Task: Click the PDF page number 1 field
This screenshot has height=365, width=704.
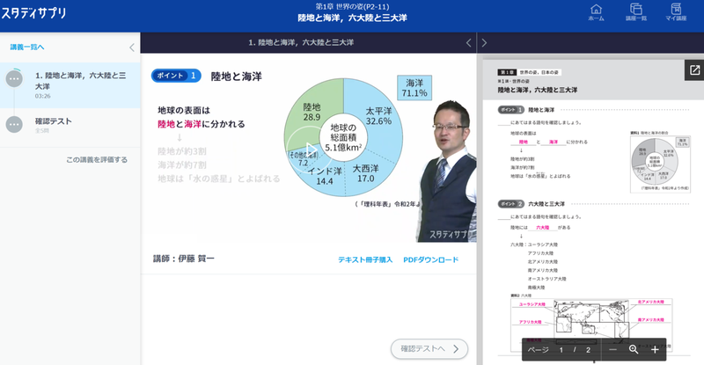Action: (x=561, y=350)
